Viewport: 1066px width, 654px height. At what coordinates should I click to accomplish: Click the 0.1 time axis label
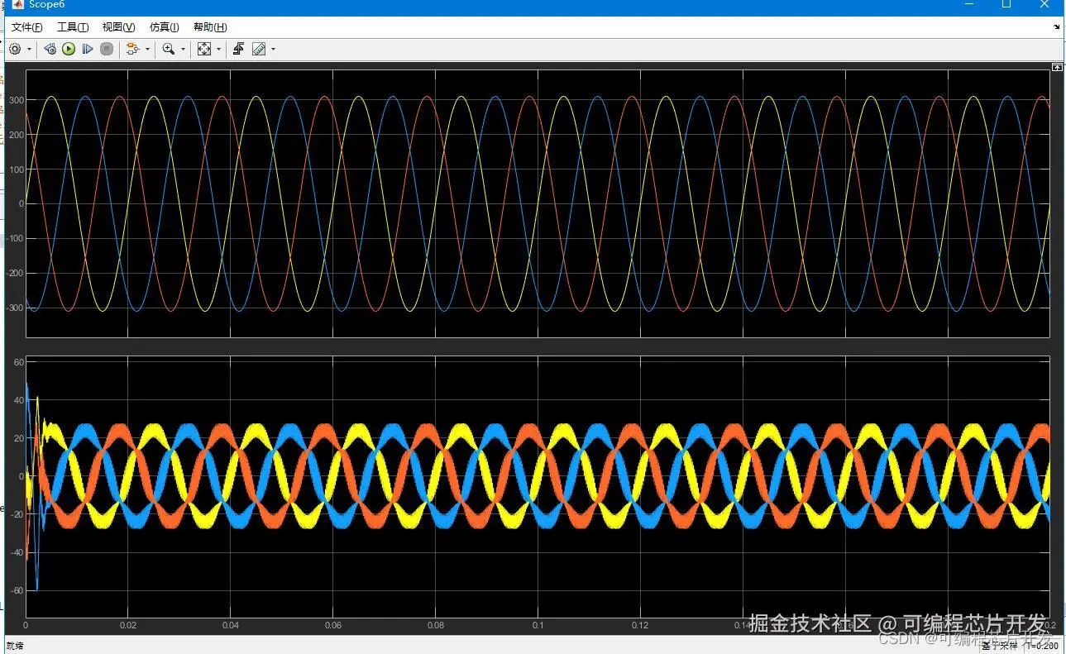[x=538, y=625]
